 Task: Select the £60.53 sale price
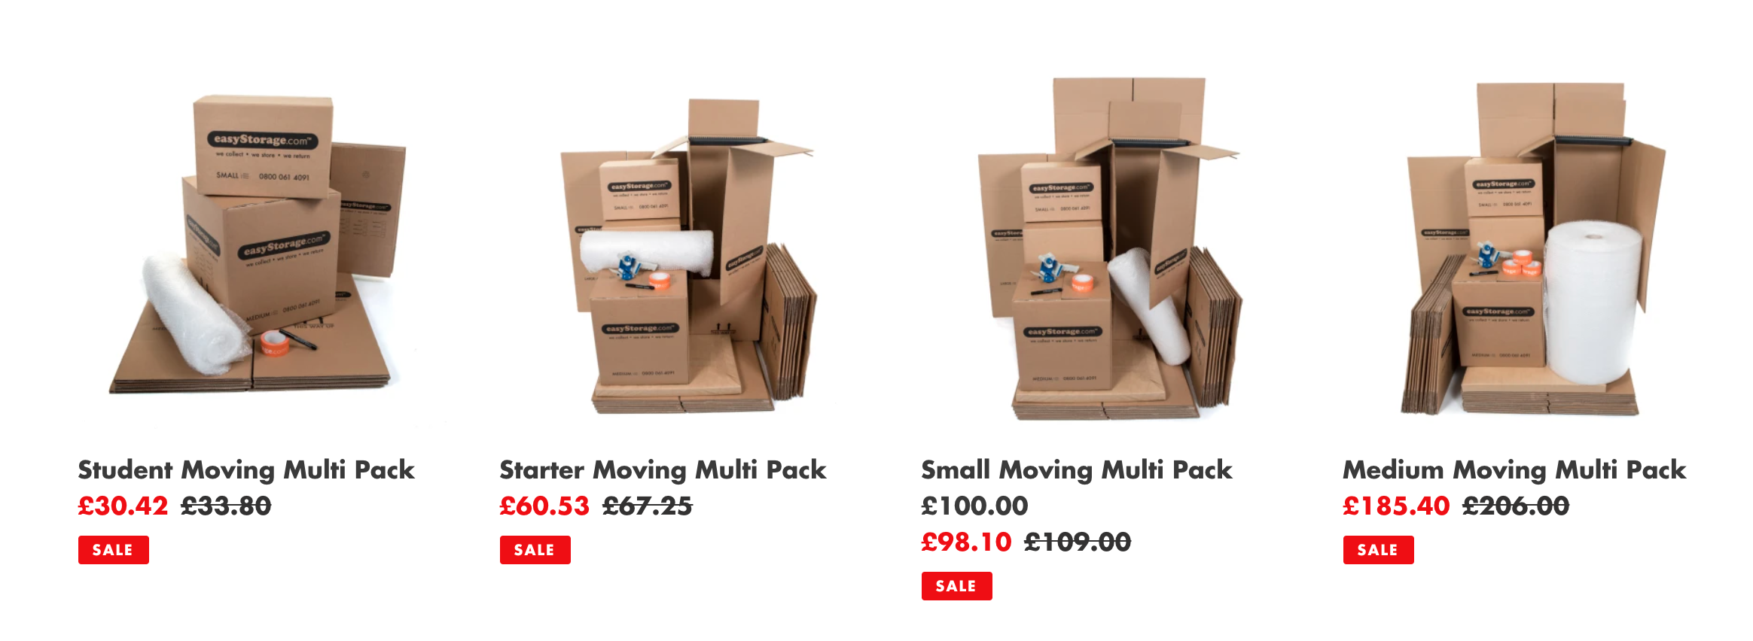pyautogui.click(x=544, y=506)
